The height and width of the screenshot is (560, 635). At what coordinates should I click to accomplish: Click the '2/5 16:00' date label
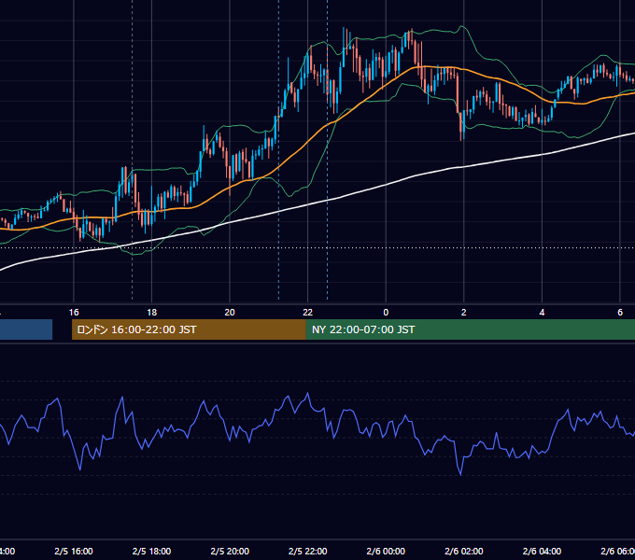click(x=74, y=551)
